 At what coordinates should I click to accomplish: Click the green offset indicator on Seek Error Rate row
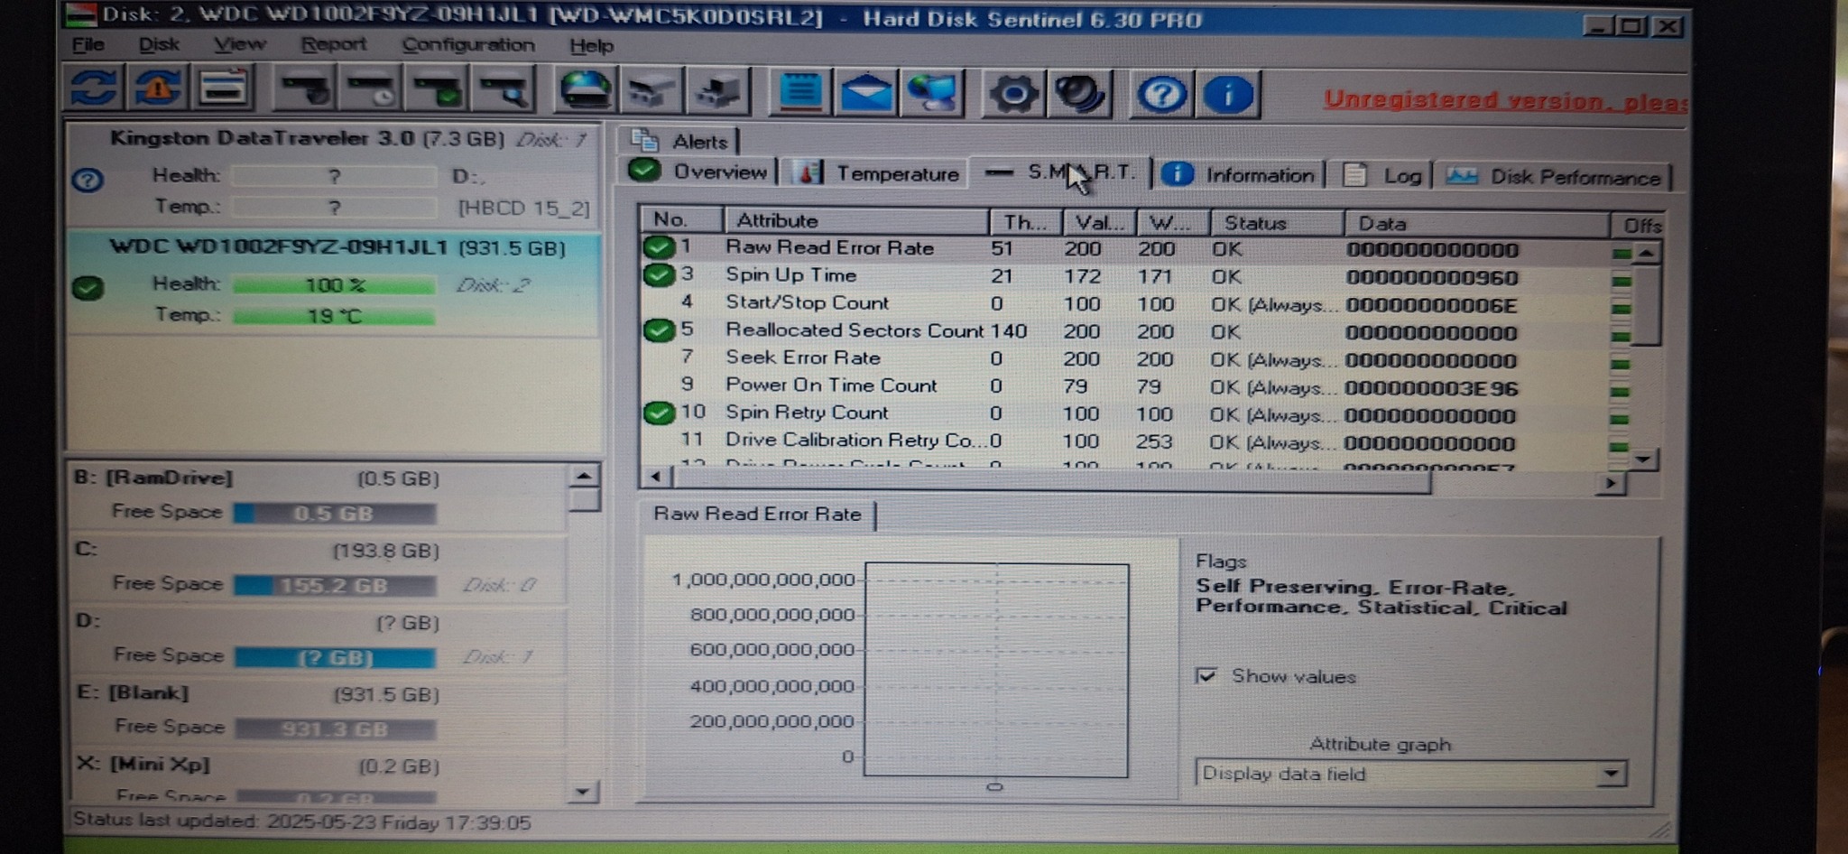point(1620,364)
